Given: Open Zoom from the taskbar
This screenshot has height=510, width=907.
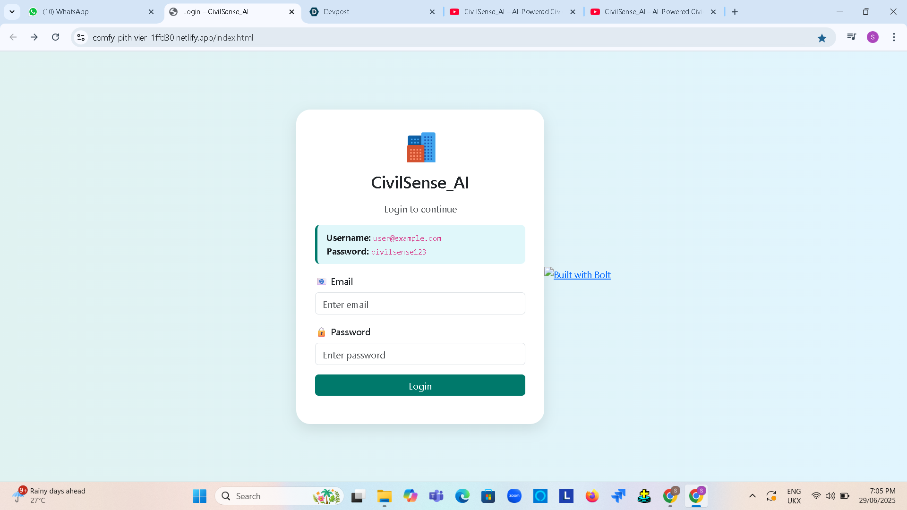Looking at the screenshot, I should (514, 496).
